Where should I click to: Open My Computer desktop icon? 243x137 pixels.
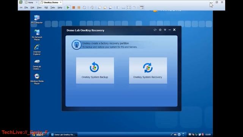pyautogui.click(x=37, y=19)
